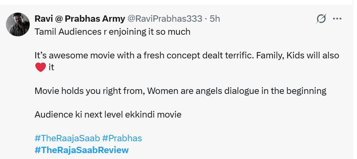Open the Grok explain-post icon

click(x=321, y=19)
